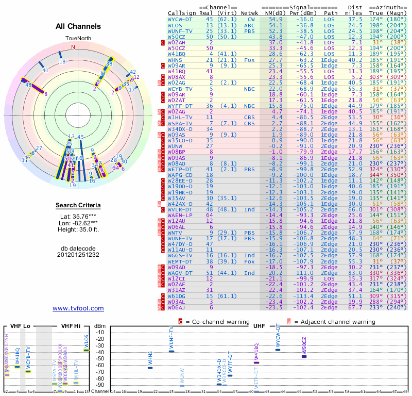Click co-channel C icon beside W02AH
This screenshot has width=412, height=396.
[163, 43]
